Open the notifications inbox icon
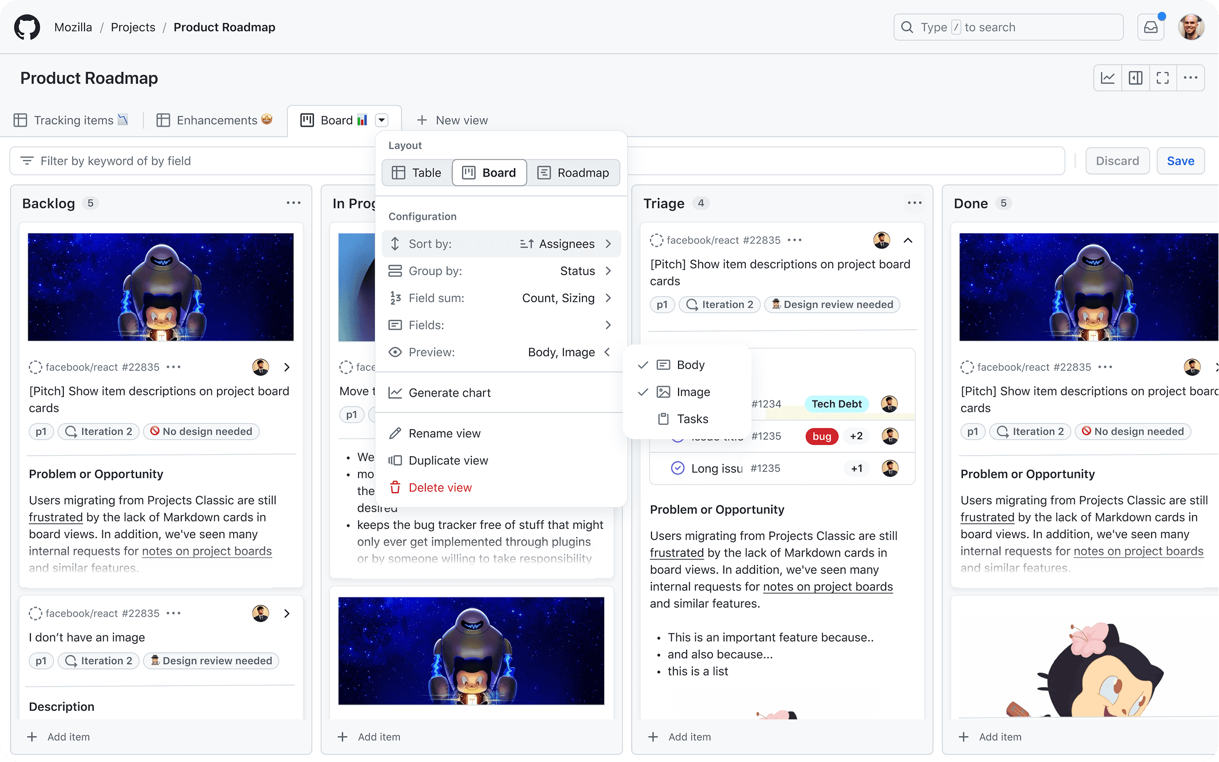Image resolution: width=1219 pixels, height=762 pixels. (x=1151, y=27)
